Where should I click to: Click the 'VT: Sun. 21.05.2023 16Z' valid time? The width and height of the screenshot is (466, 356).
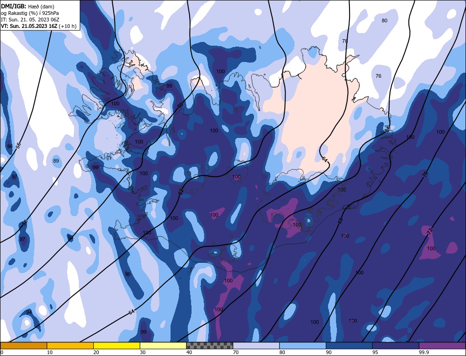click(29, 26)
